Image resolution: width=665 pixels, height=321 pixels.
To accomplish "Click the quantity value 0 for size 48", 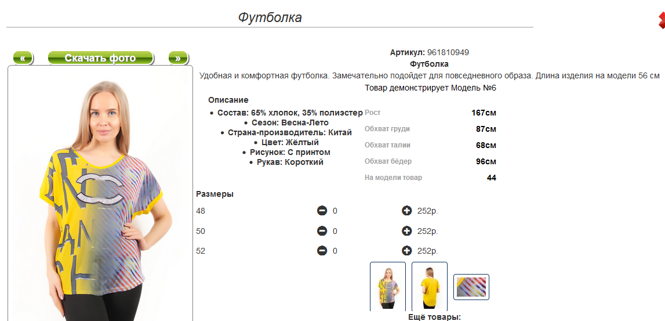I will pyautogui.click(x=335, y=211).
